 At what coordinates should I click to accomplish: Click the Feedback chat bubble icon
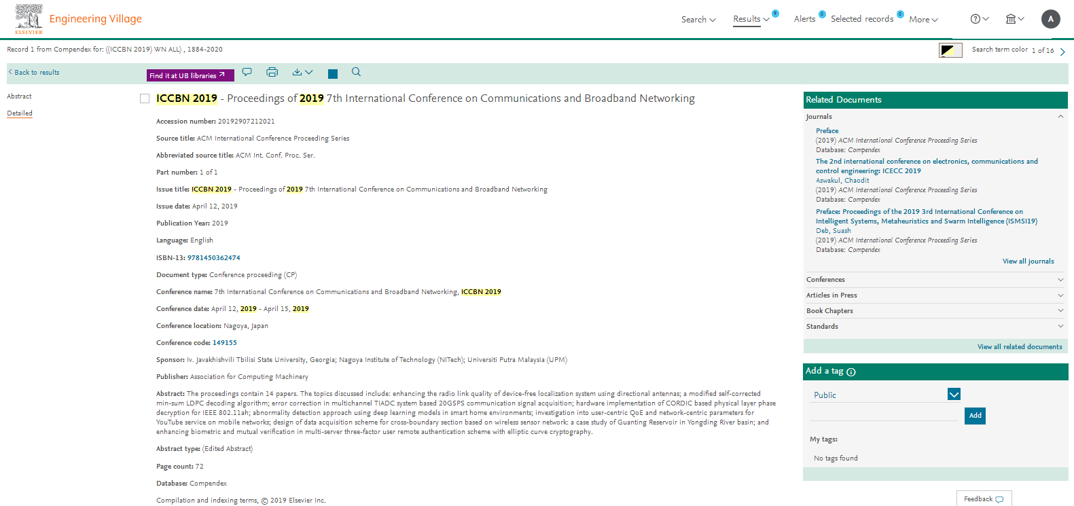point(999,499)
